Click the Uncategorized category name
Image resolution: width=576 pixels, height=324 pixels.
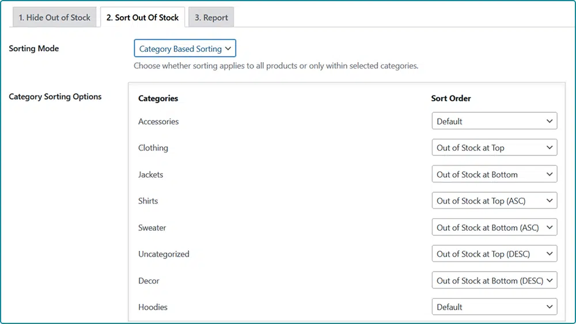tap(164, 254)
